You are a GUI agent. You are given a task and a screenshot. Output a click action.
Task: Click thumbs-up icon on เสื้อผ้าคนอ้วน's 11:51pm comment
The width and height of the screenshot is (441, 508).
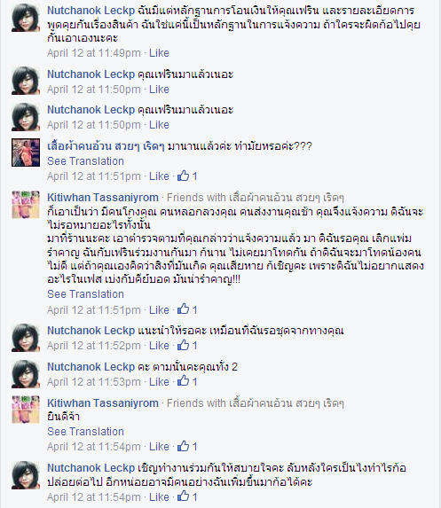point(183,176)
